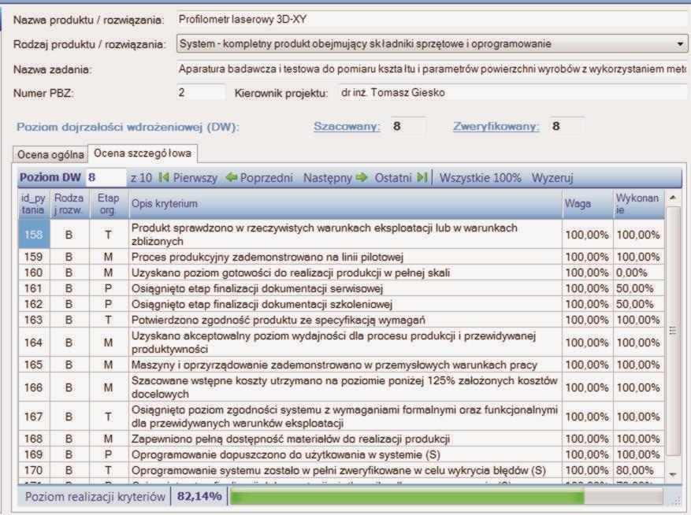Viewport: 691px width, 515px height.
Task: Click the Etap org. 'T' cell in row 170
Action: click(109, 470)
